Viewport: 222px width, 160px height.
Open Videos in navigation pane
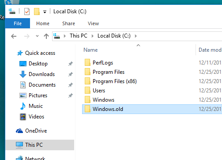[36, 117]
